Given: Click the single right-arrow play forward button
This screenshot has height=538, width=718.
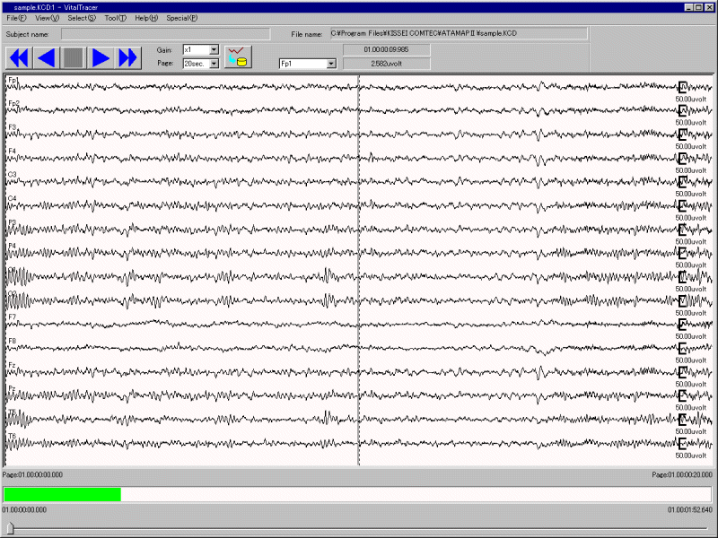Looking at the screenshot, I should pyautogui.click(x=101, y=58).
